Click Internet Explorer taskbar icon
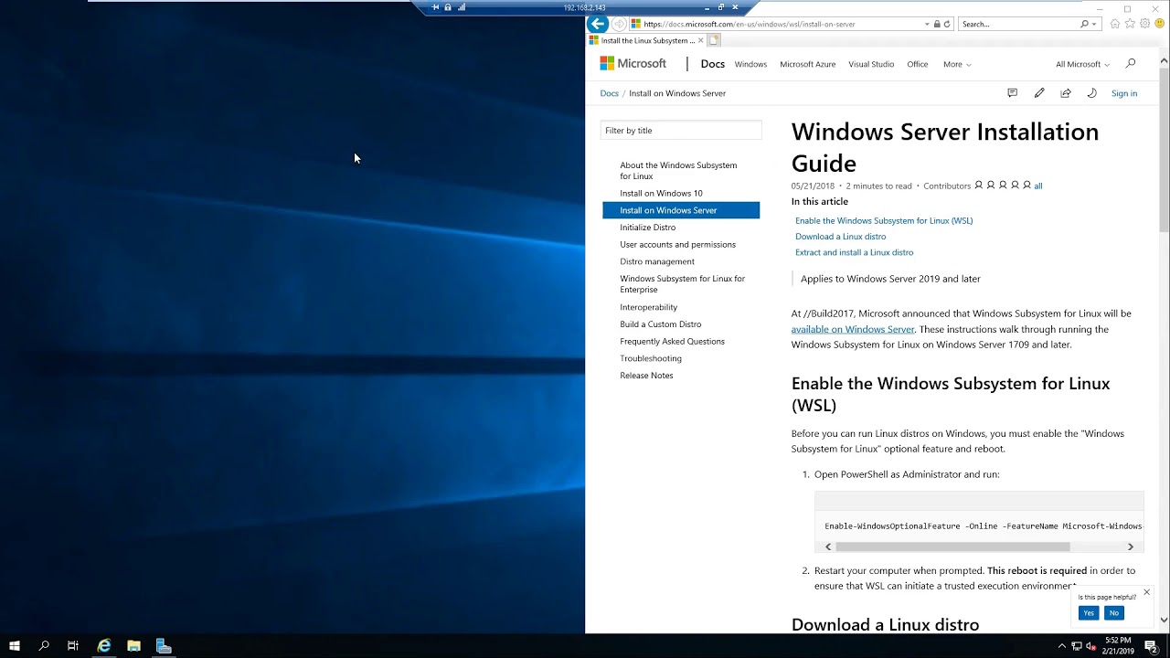The width and height of the screenshot is (1170, 658). tap(104, 646)
